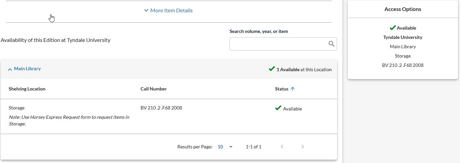This screenshot has height=163, width=460.
Task: Click Tyndale University in Access Options
Action: (403, 37)
